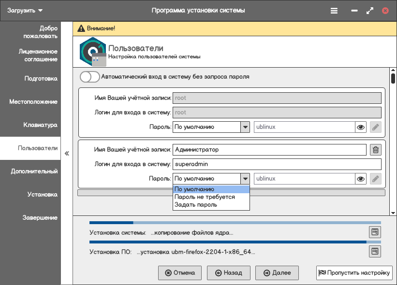Choose 'Пароль не требуется' option
397x285 pixels.
[x=205, y=197]
